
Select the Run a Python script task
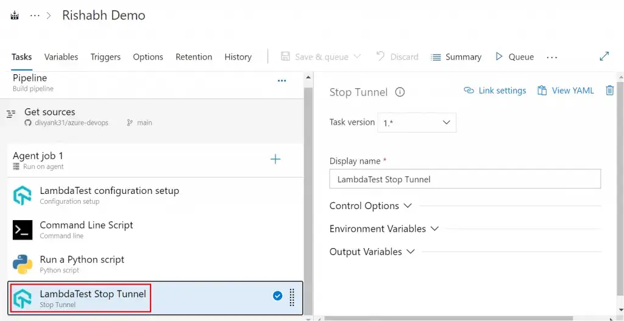click(x=155, y=264)
